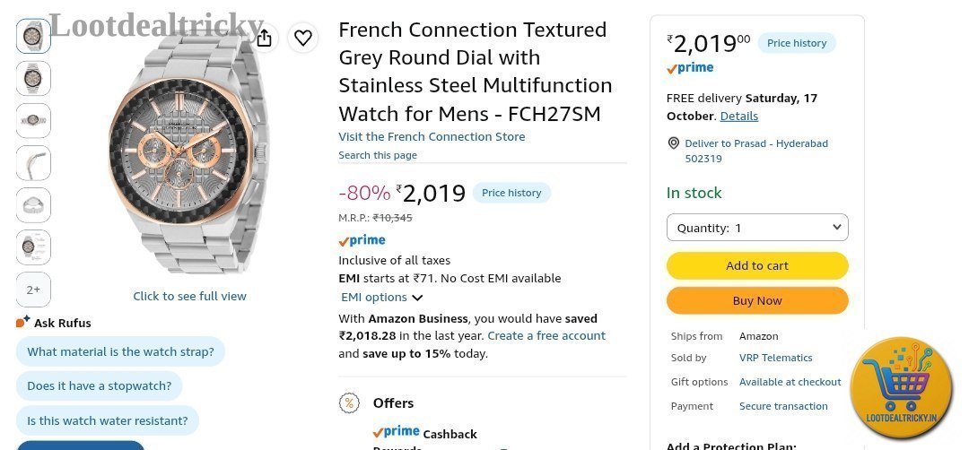Visit the French Connection Store link
The width and height of the screenshot is (969, 450).
[432, 136]
